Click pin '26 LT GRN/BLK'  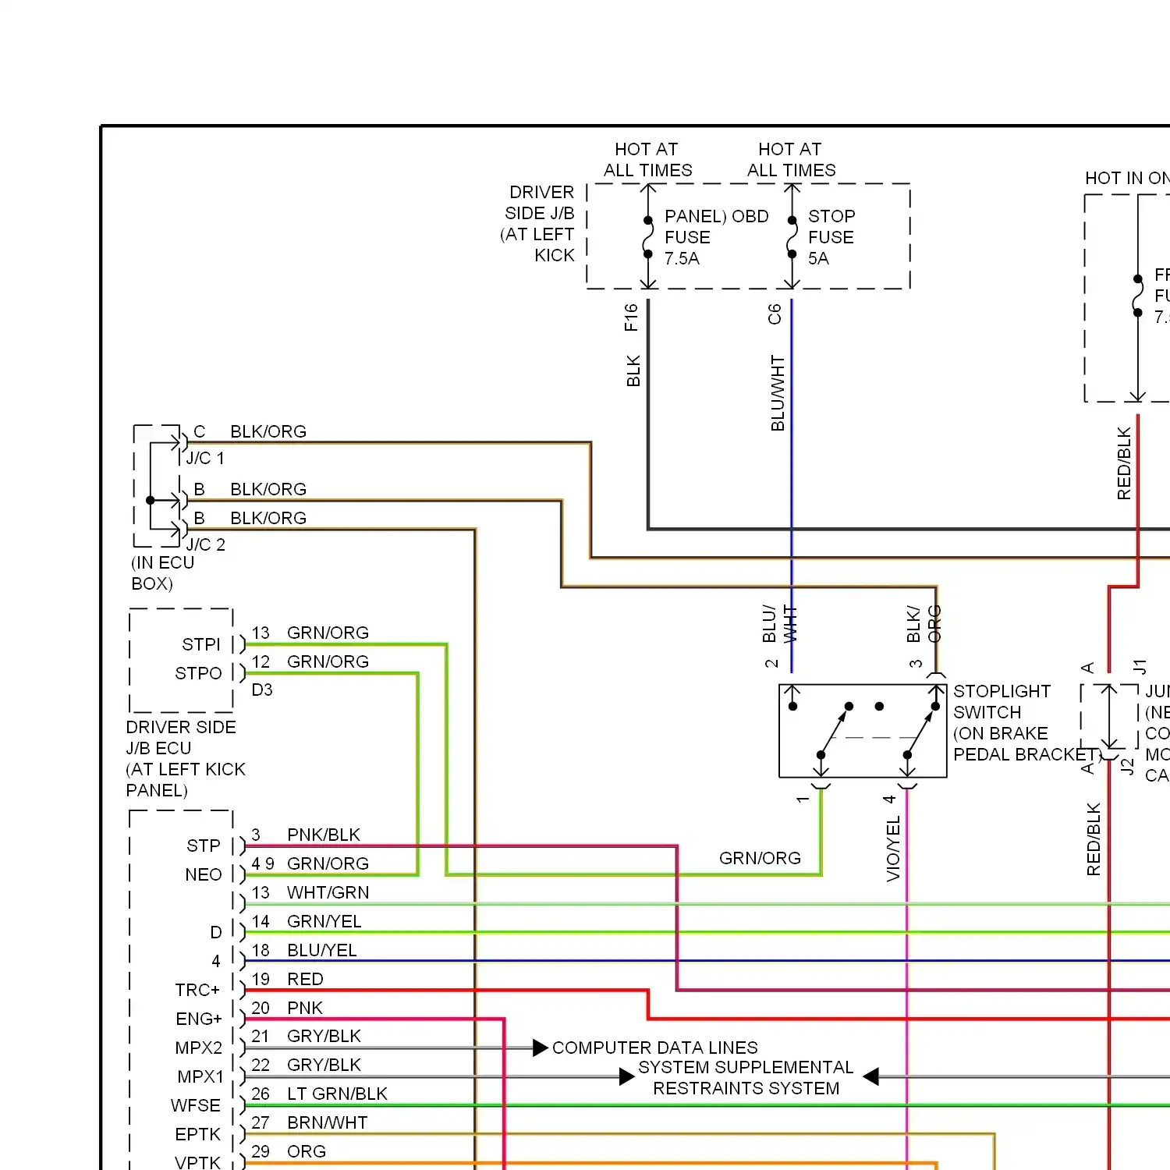319,1094
